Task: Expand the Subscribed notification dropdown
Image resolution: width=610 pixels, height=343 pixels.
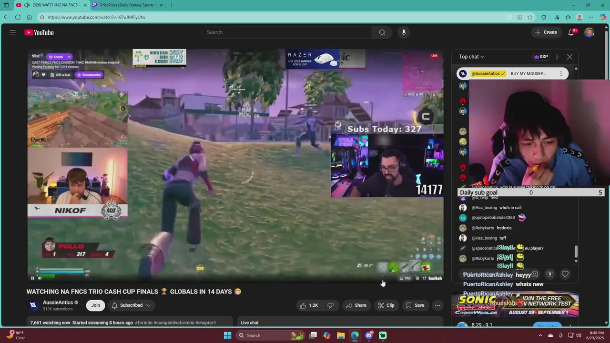Action: point(131,305)
